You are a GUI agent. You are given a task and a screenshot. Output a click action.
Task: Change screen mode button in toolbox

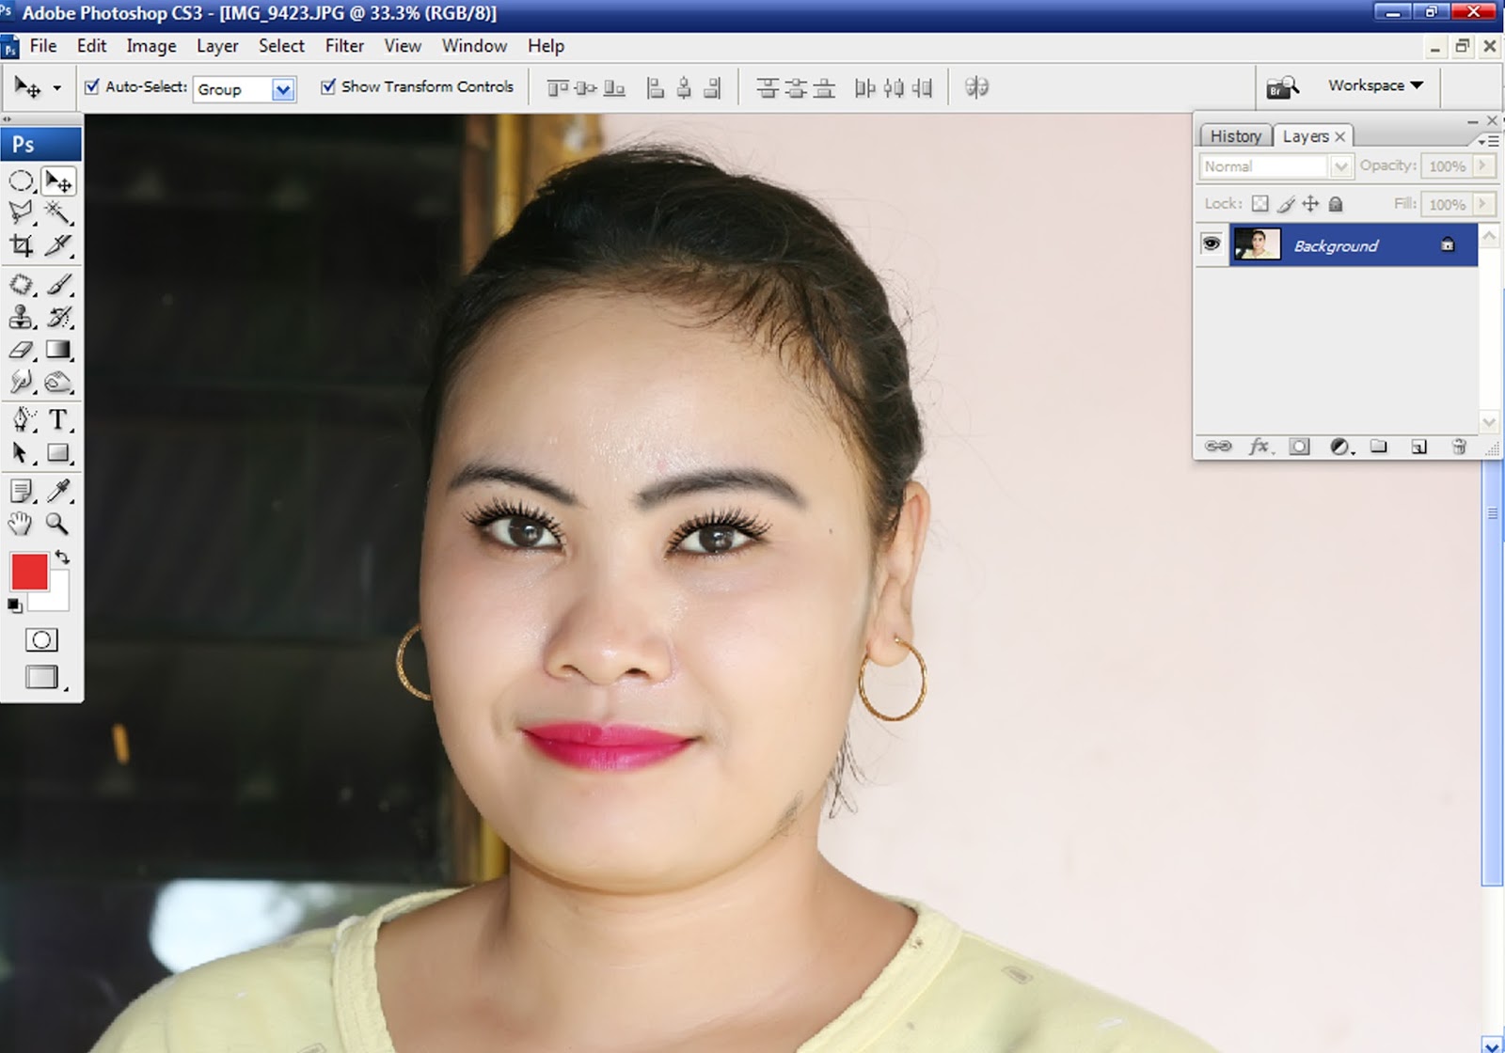point(42,677)
